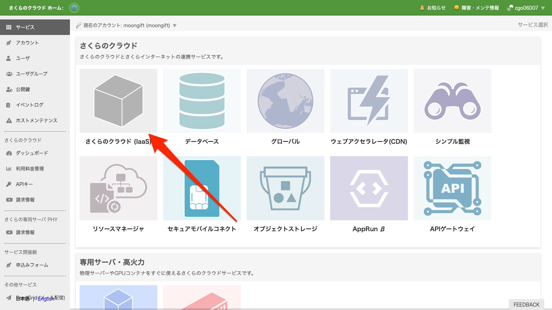Expand the 現在のアカウント moongift account selector
The width and height of the screenshot is (552, 310).
click(126, 25)
